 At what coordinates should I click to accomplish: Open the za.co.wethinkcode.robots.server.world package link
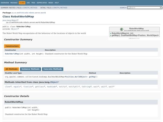click(x=28, y=13)
